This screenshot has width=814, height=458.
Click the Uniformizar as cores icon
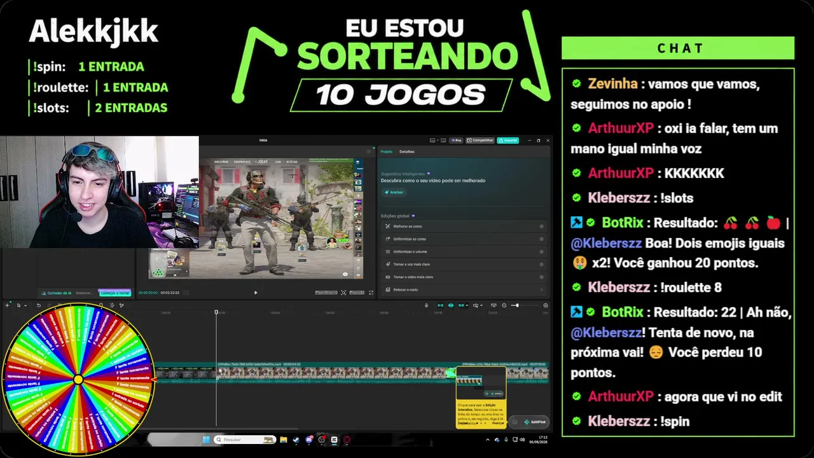(x=387, y=239)
